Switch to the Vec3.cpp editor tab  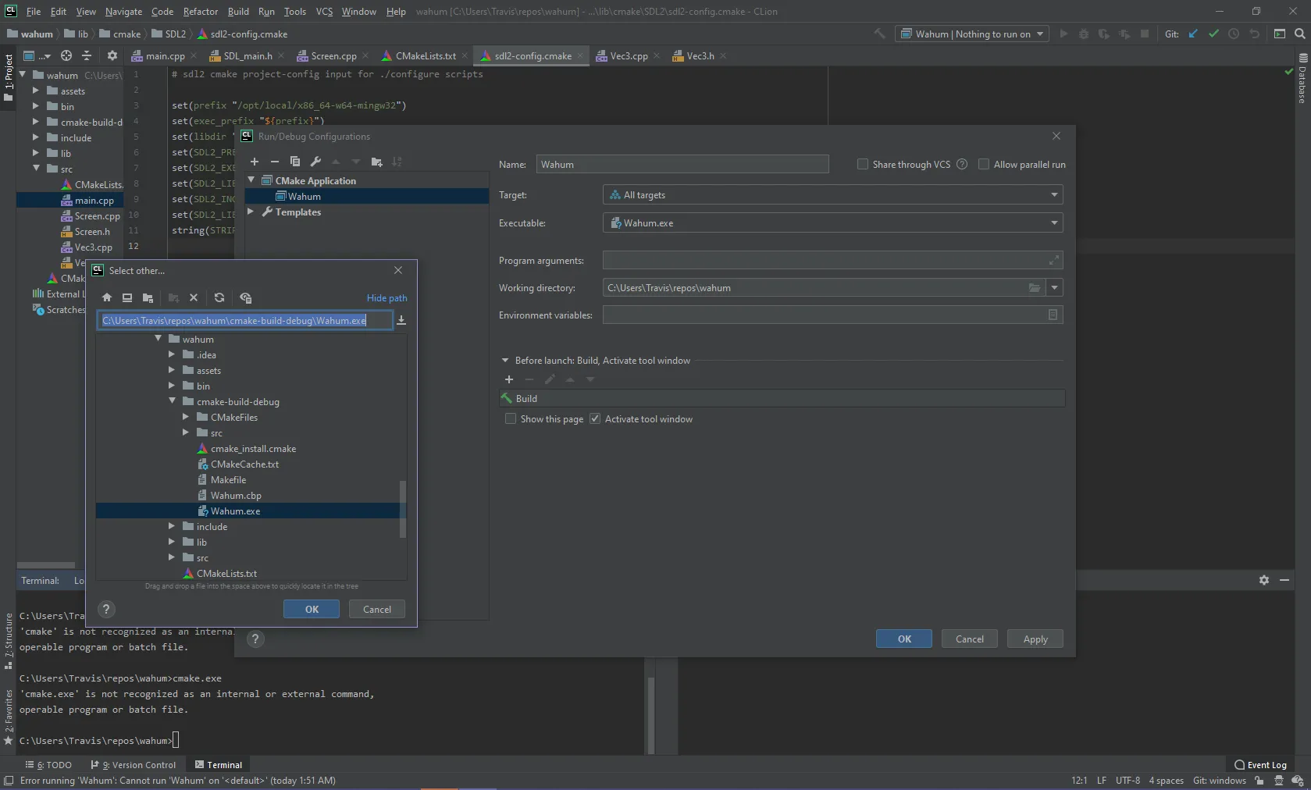[629, 56]
